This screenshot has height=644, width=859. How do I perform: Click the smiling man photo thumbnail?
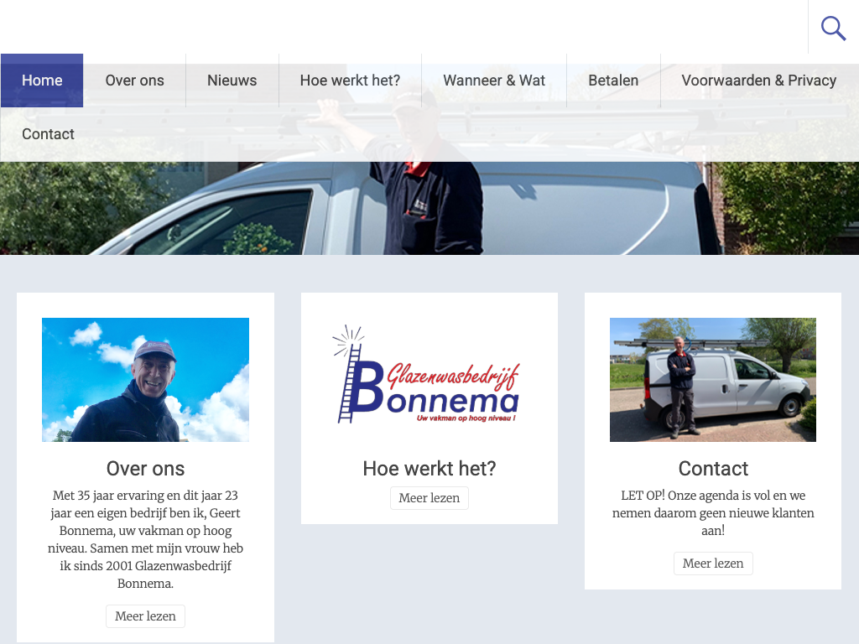coord(145,380)
